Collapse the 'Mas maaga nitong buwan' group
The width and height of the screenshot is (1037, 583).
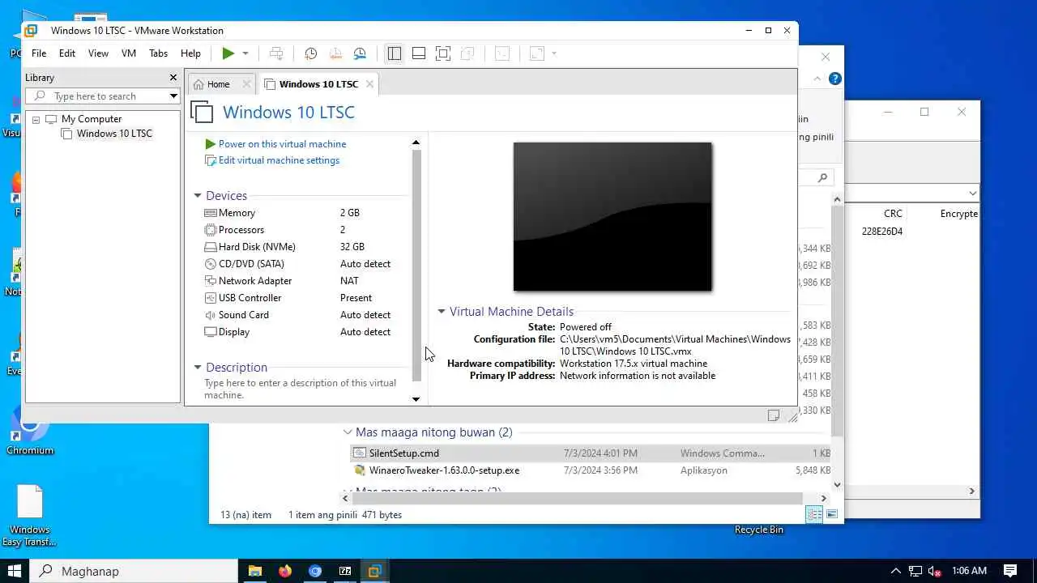pyautogui.click(x=348, y=432)
